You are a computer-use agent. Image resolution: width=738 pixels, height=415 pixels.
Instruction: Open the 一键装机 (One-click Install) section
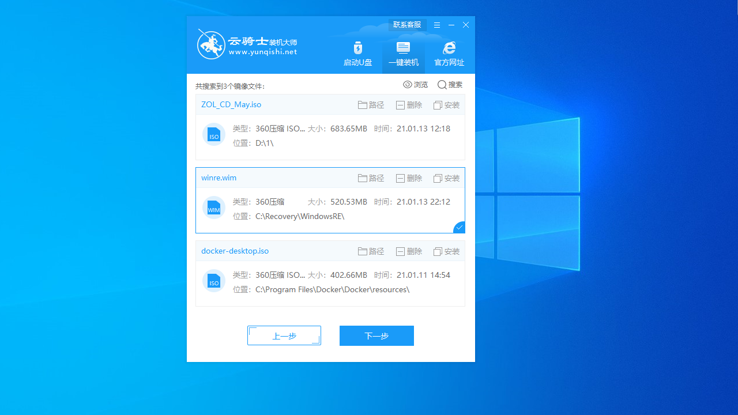click(x=403, y=54)
